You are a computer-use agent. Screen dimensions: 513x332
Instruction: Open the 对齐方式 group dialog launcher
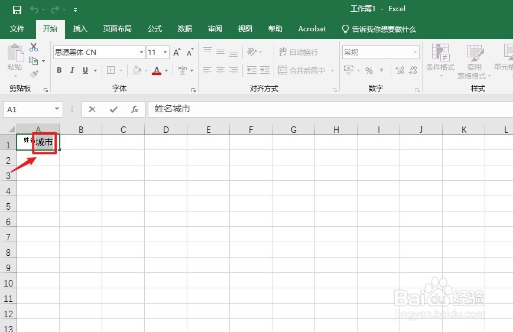(x=335, y=90)
